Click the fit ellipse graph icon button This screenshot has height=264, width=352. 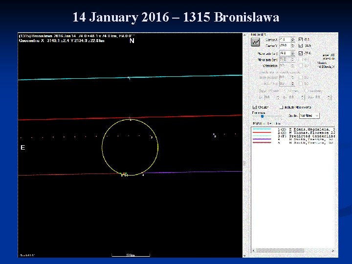[255, 42]
